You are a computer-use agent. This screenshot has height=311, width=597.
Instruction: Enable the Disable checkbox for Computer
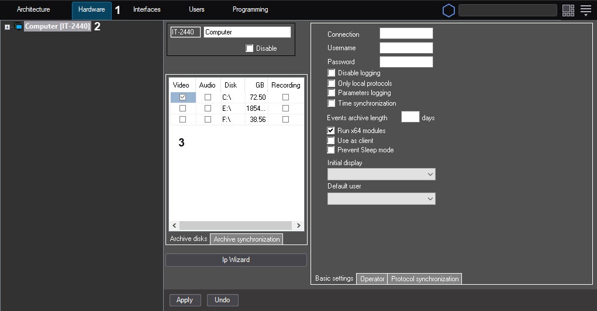pos(250,48)
